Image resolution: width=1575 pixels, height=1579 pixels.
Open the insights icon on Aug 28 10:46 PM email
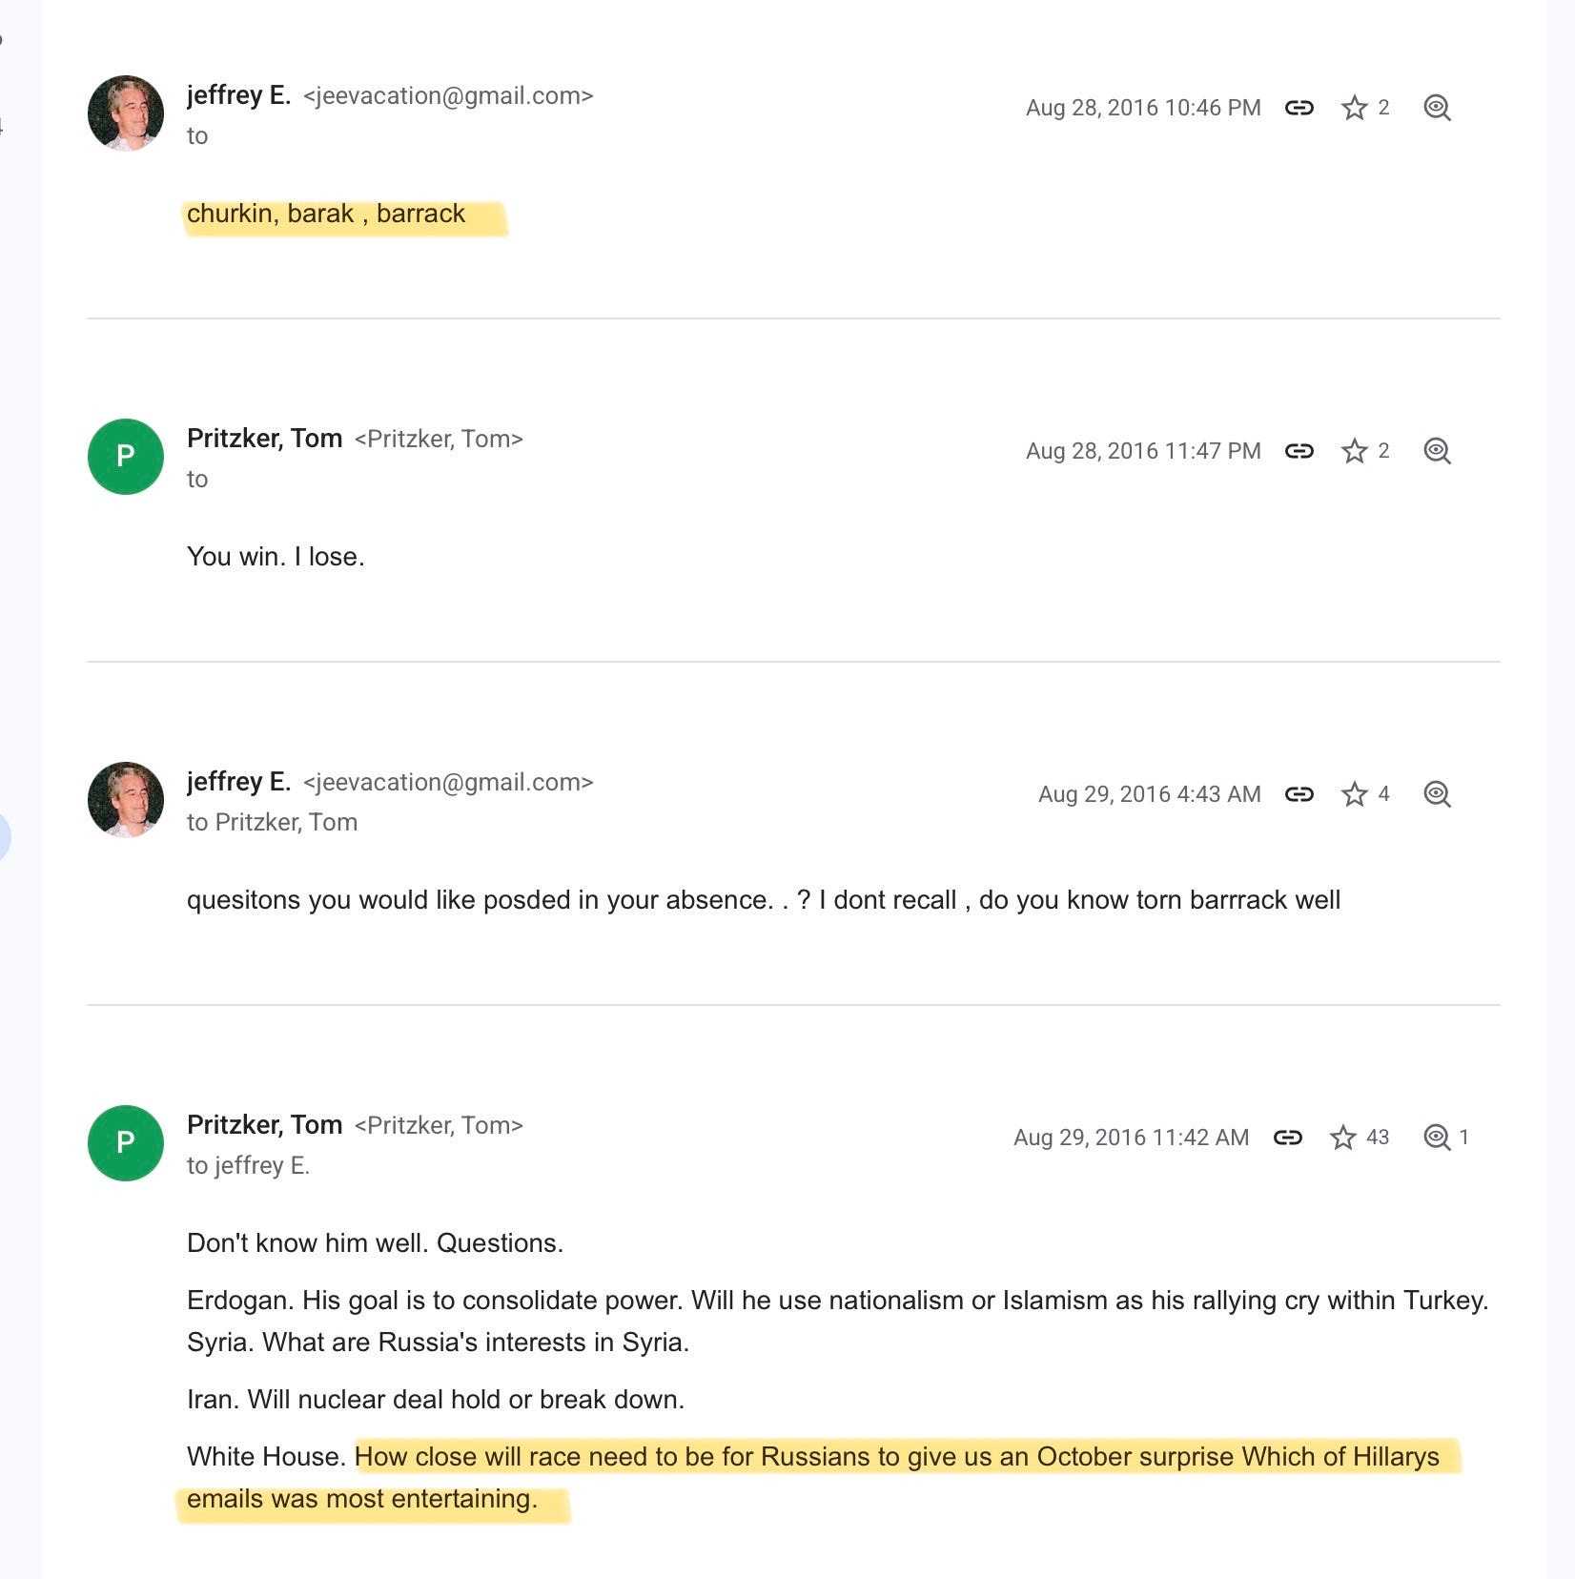[x=1437, y=108]
